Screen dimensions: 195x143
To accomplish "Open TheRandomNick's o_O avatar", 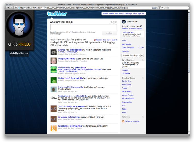I will click(53, 108).
